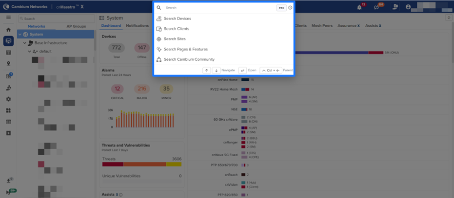Open the Mesh Peers tab

tap(322, 26)
